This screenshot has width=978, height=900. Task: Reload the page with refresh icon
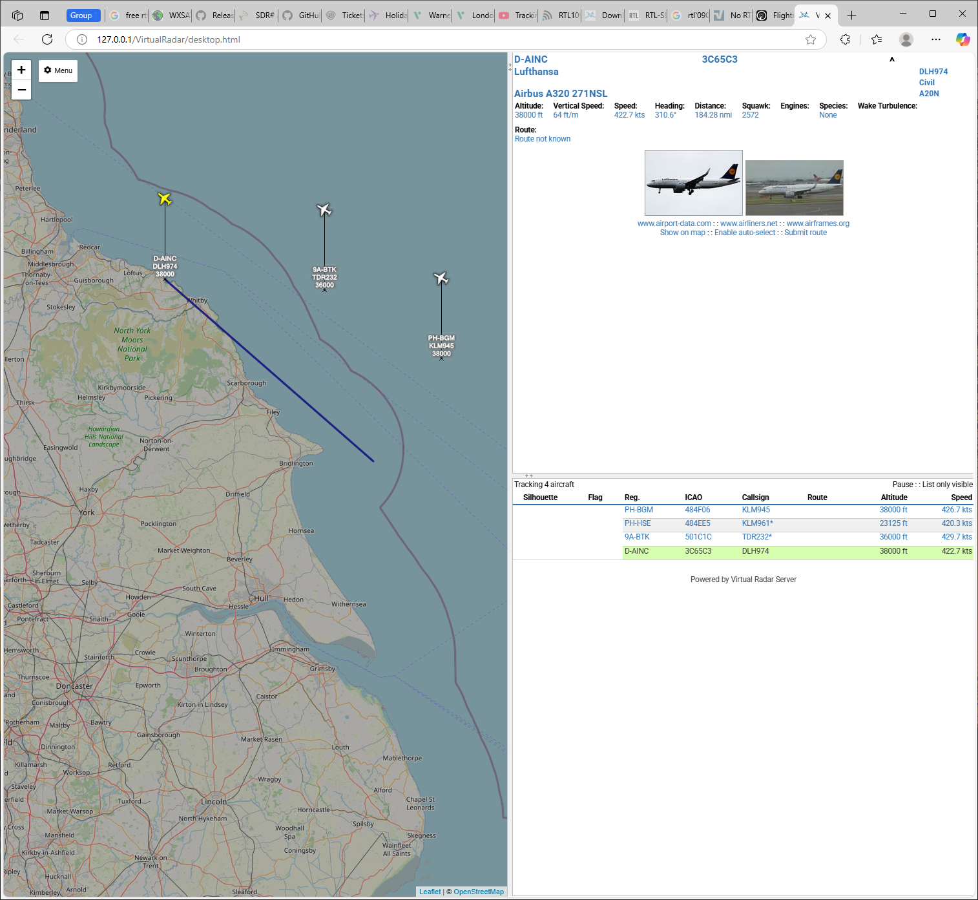click(x=47, y=39)
